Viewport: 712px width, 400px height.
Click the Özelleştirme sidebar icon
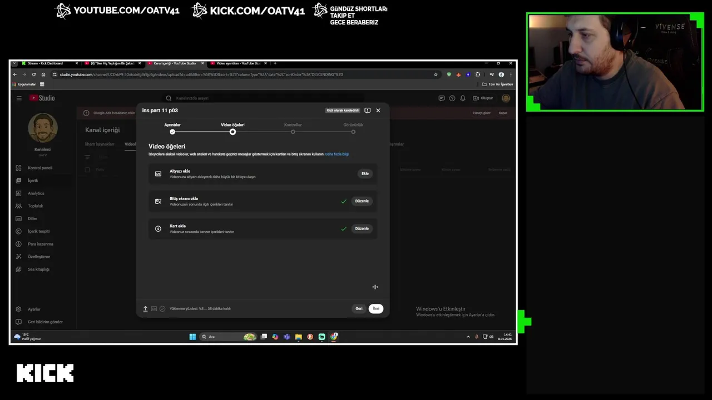(x=18, y=257)
